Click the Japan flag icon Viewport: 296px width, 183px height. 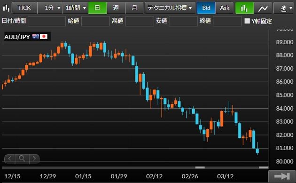pos(44,36)
